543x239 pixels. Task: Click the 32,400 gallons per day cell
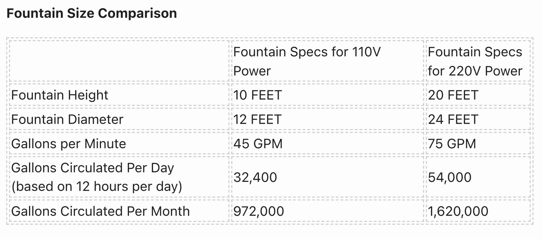coord(255,177)
